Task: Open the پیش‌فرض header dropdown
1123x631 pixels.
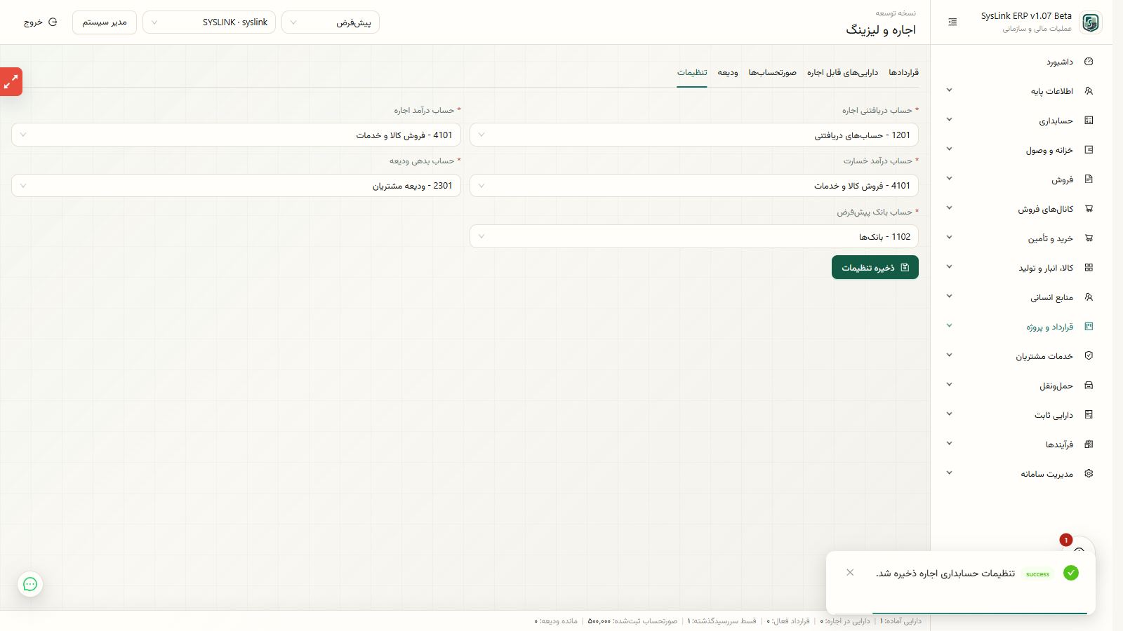Action: pyautogui.click(x=331, y=22)
